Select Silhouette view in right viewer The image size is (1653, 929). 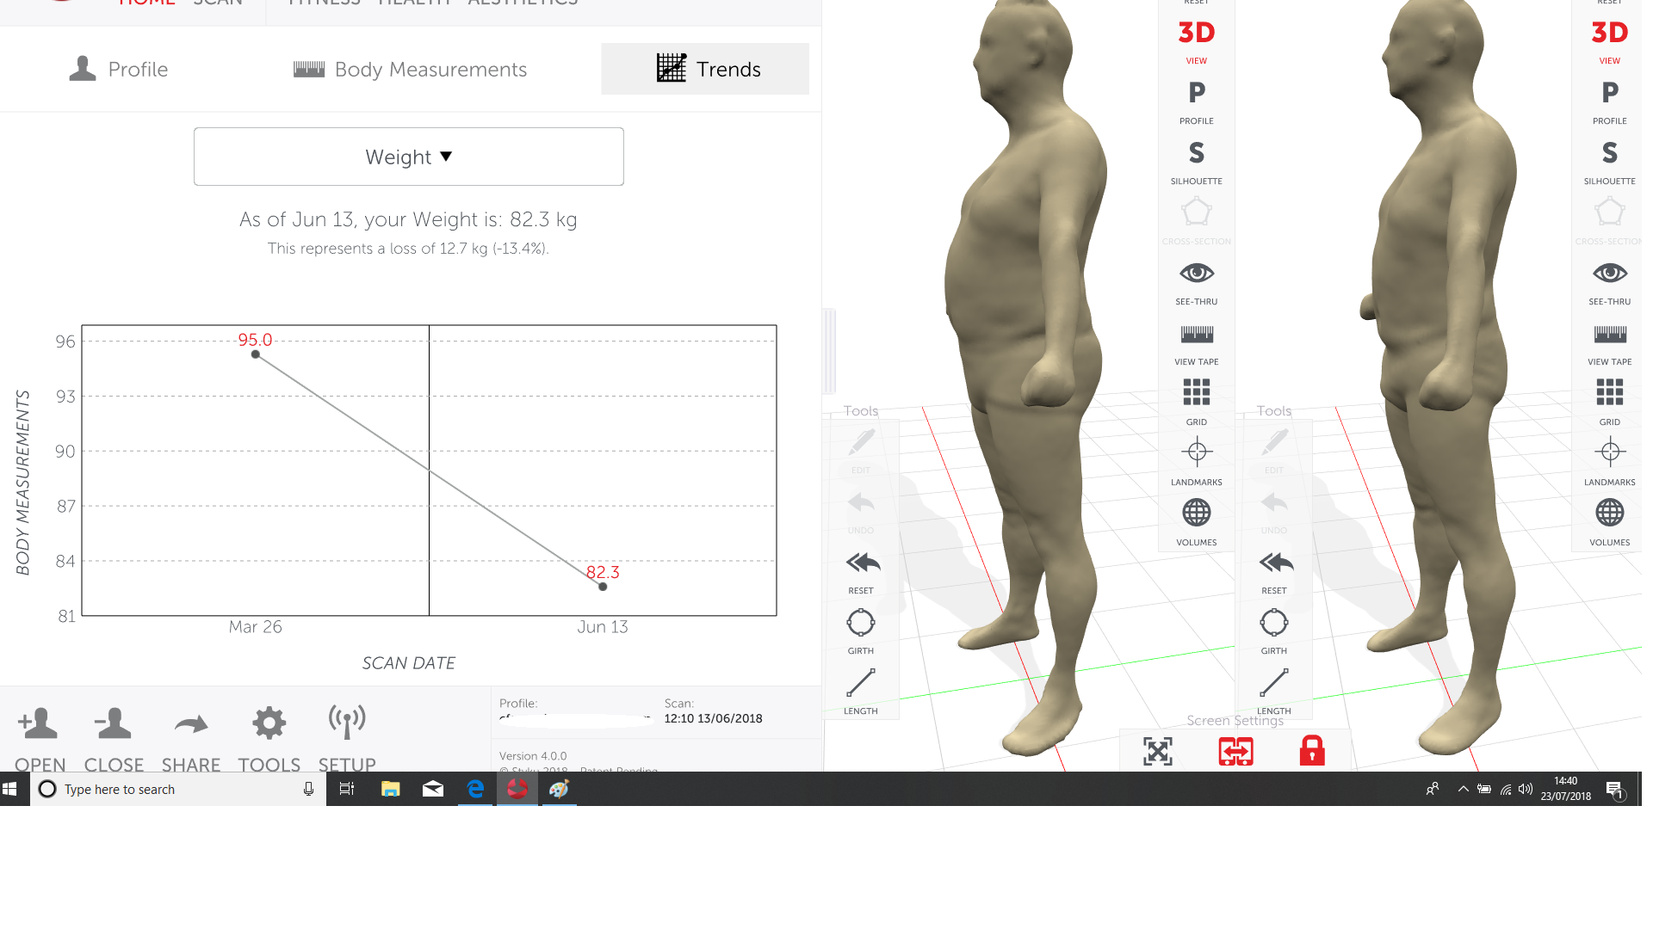pyautogui.click(x=1610, y=162)
